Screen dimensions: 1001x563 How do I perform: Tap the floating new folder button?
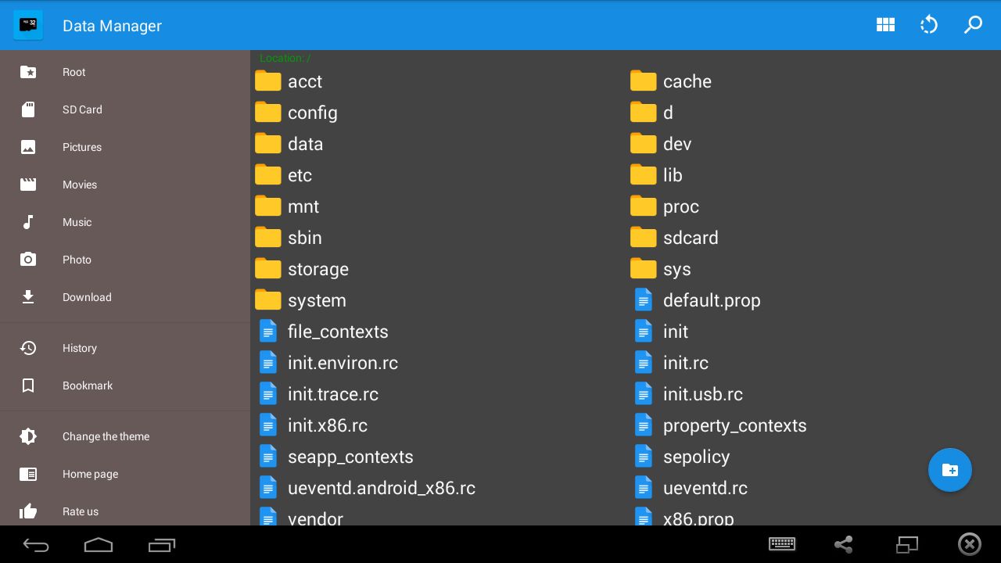[x=950, y=470]
